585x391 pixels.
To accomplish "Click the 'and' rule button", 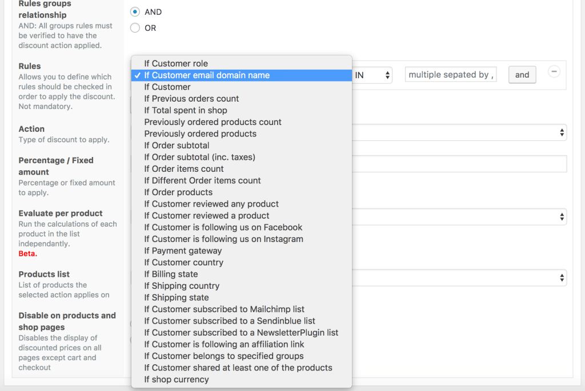I will click(522, 75).
